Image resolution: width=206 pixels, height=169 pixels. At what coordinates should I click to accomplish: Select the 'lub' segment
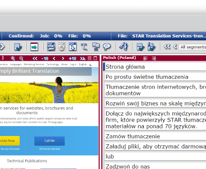155,157
